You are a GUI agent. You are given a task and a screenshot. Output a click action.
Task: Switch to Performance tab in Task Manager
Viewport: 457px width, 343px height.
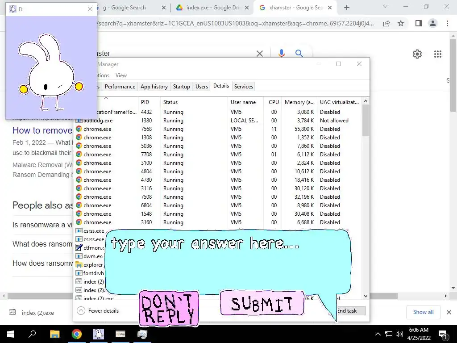(x=120, y=86)
